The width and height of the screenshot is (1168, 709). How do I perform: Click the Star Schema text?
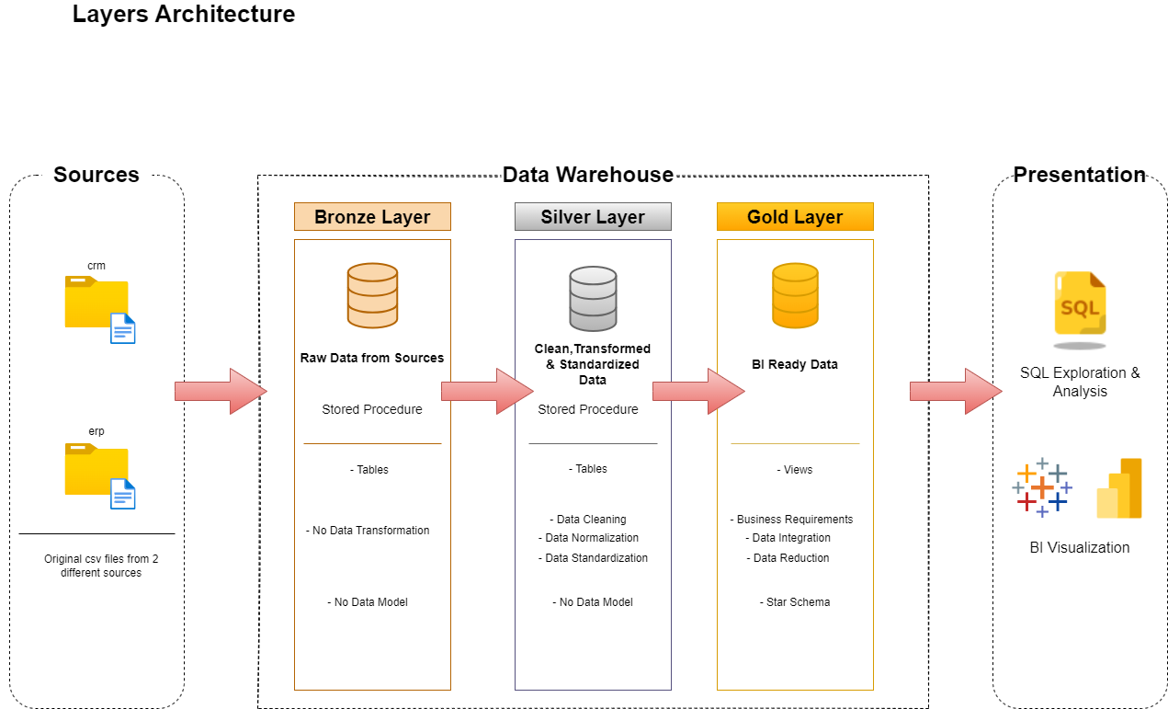(x=796, y=602)
